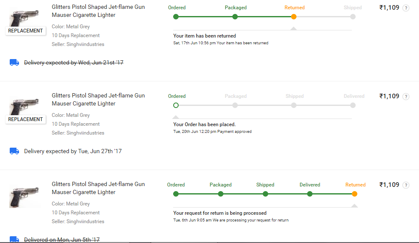This screenshot has height=243, width=419.
Task: Open help tooltip for the first returned order
Action: [x=406, y=8]
